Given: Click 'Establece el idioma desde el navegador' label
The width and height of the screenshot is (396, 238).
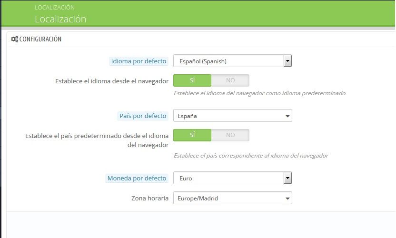Looking at the screenshot, I should 112,81.
